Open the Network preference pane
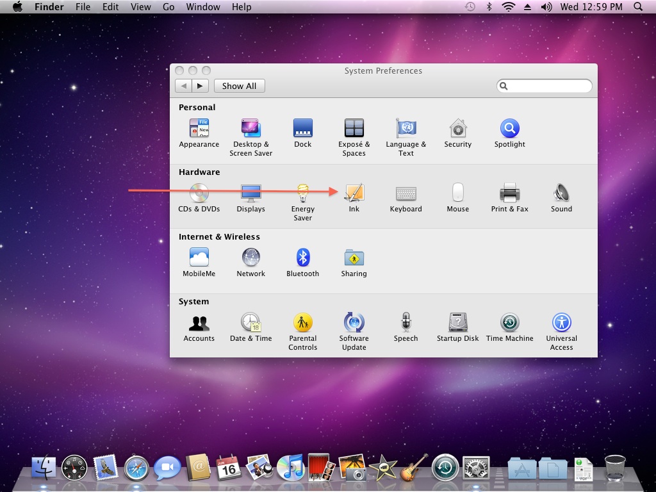Viewport: 656px width, 492px height. click(x=250, y=263)
